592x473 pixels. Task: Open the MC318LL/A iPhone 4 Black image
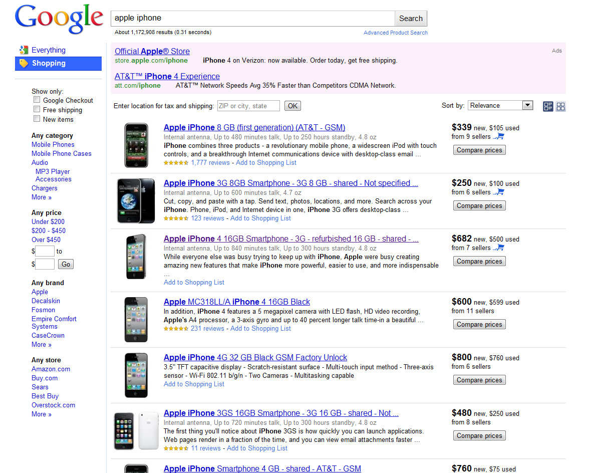click(136, 320)
